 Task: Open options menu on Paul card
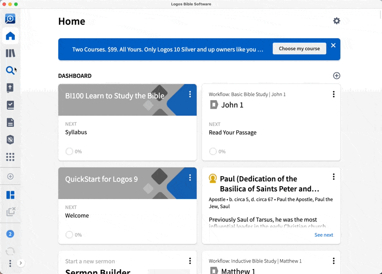point(333,177)
